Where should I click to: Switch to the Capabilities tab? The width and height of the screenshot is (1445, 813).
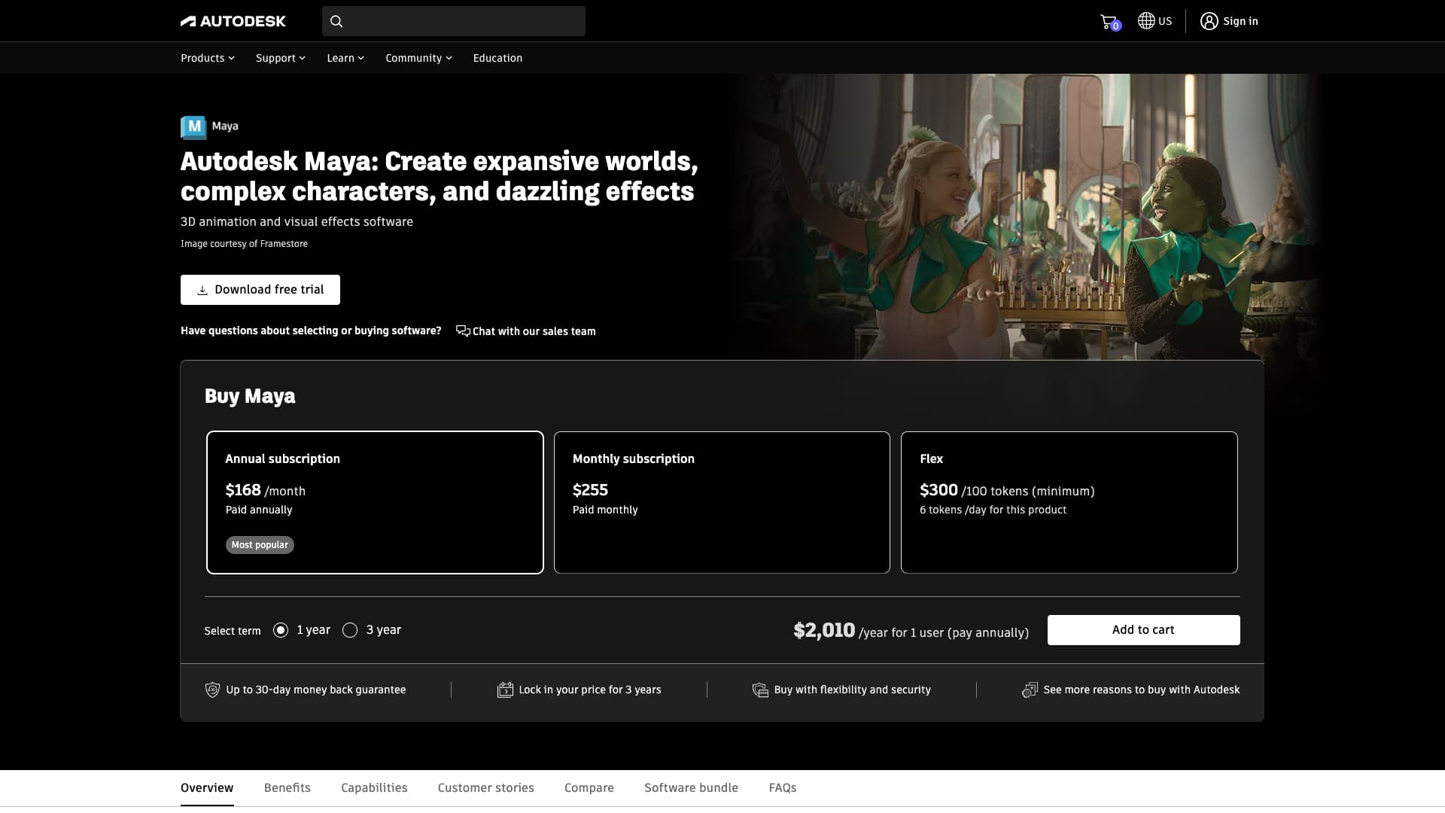(374, 787)
